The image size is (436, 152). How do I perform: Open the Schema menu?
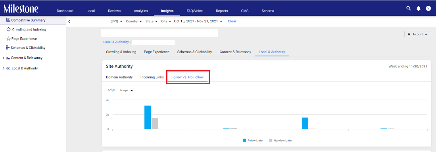tap(268, 11)
